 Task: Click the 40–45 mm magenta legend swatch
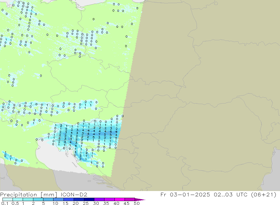coord(120,199)
